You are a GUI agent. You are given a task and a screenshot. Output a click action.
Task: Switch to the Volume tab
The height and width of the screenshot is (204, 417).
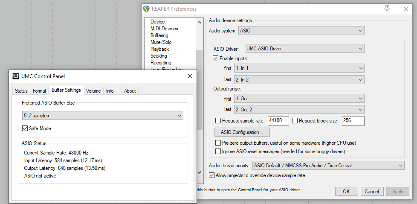93,91
